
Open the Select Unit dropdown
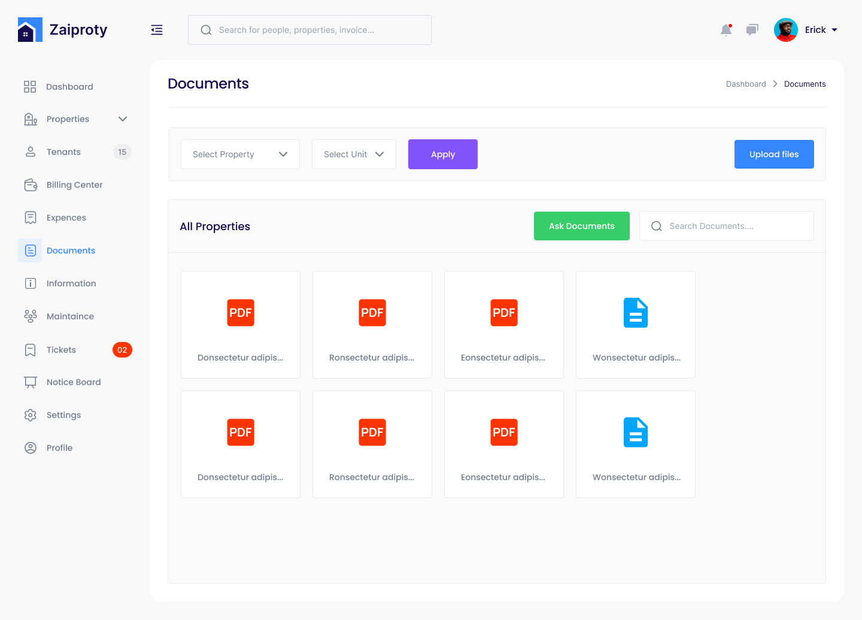[354, 154]
